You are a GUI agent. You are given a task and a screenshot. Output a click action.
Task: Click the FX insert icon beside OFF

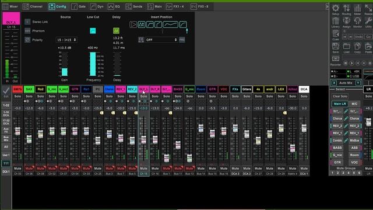pos(141,40)
